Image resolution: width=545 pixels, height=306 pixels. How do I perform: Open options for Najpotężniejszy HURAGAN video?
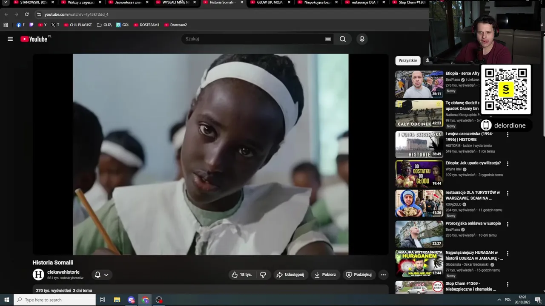pyautogui.click(x=507, y=253)
